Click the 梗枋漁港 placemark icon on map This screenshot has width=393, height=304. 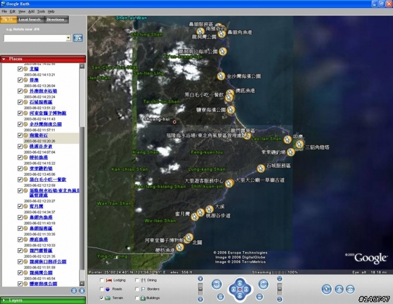[179, 247]
